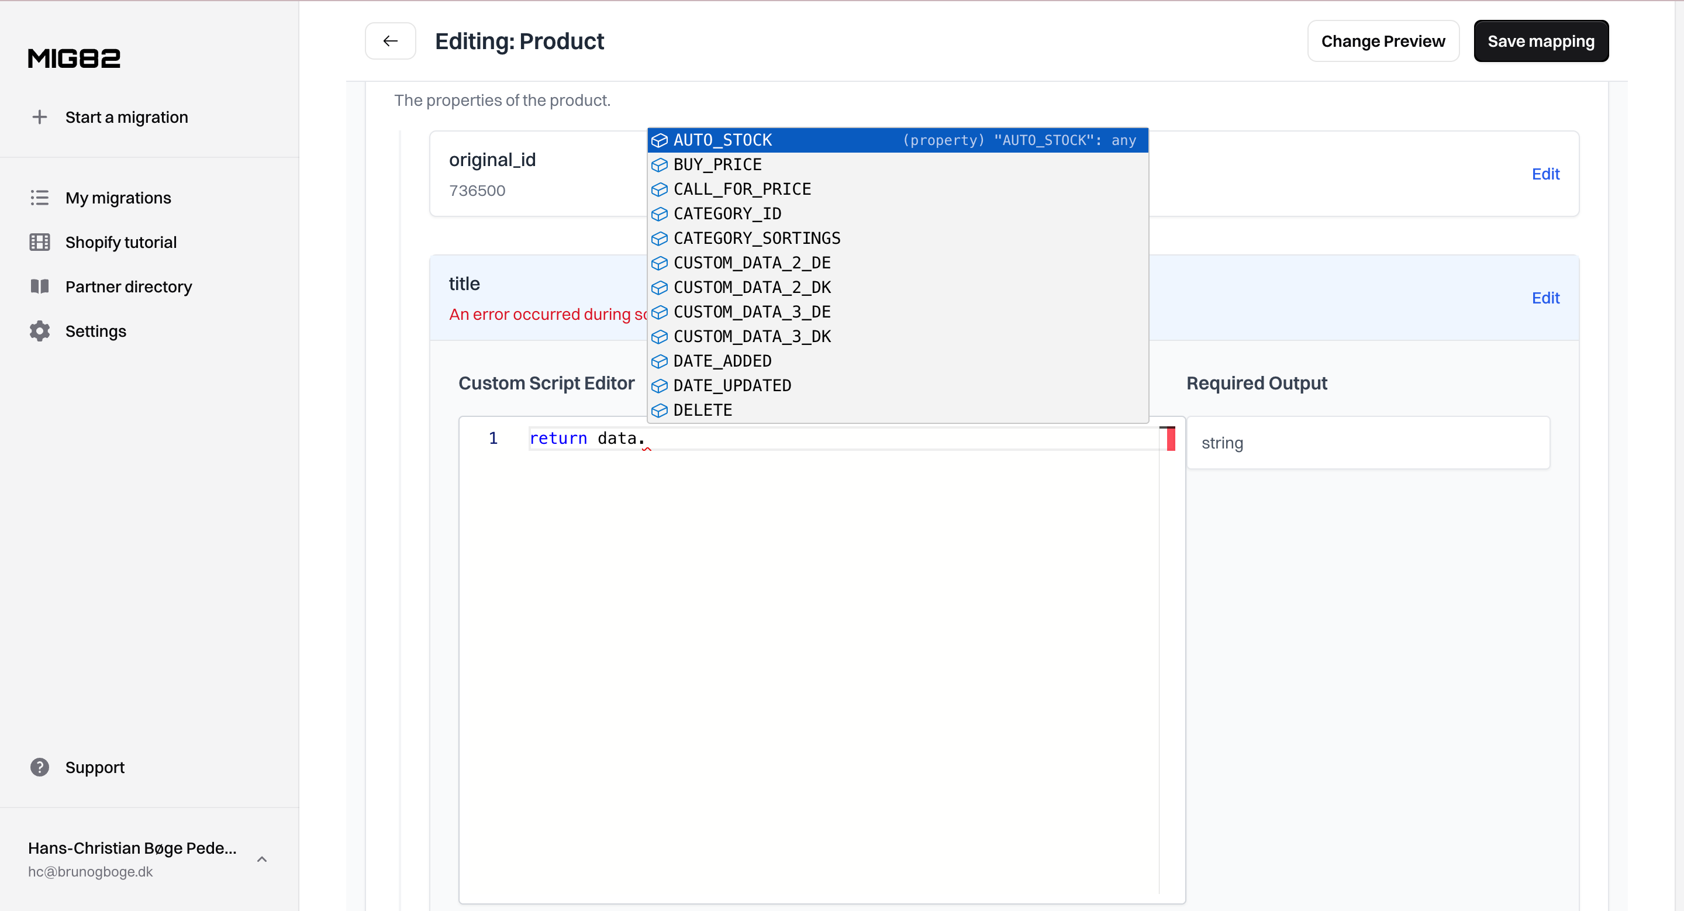Select CUSTOM_DATA_2_DK suggestion
This screenshot has width=1684, height=911.
tap(898, 288)
